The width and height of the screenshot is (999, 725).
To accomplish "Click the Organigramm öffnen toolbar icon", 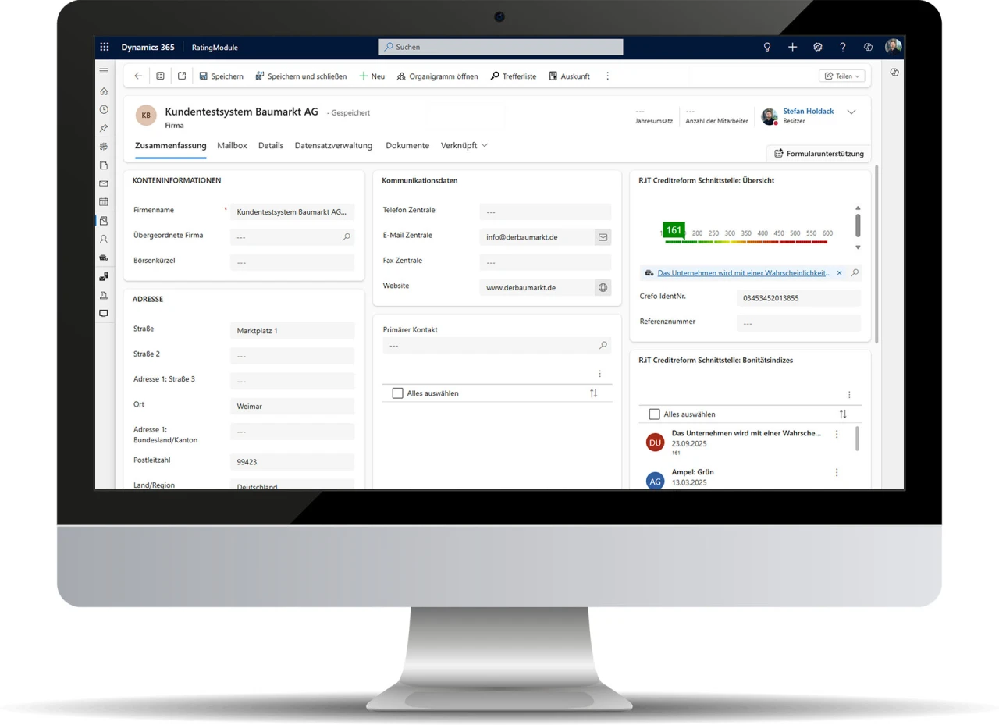I will coord(401,76).
